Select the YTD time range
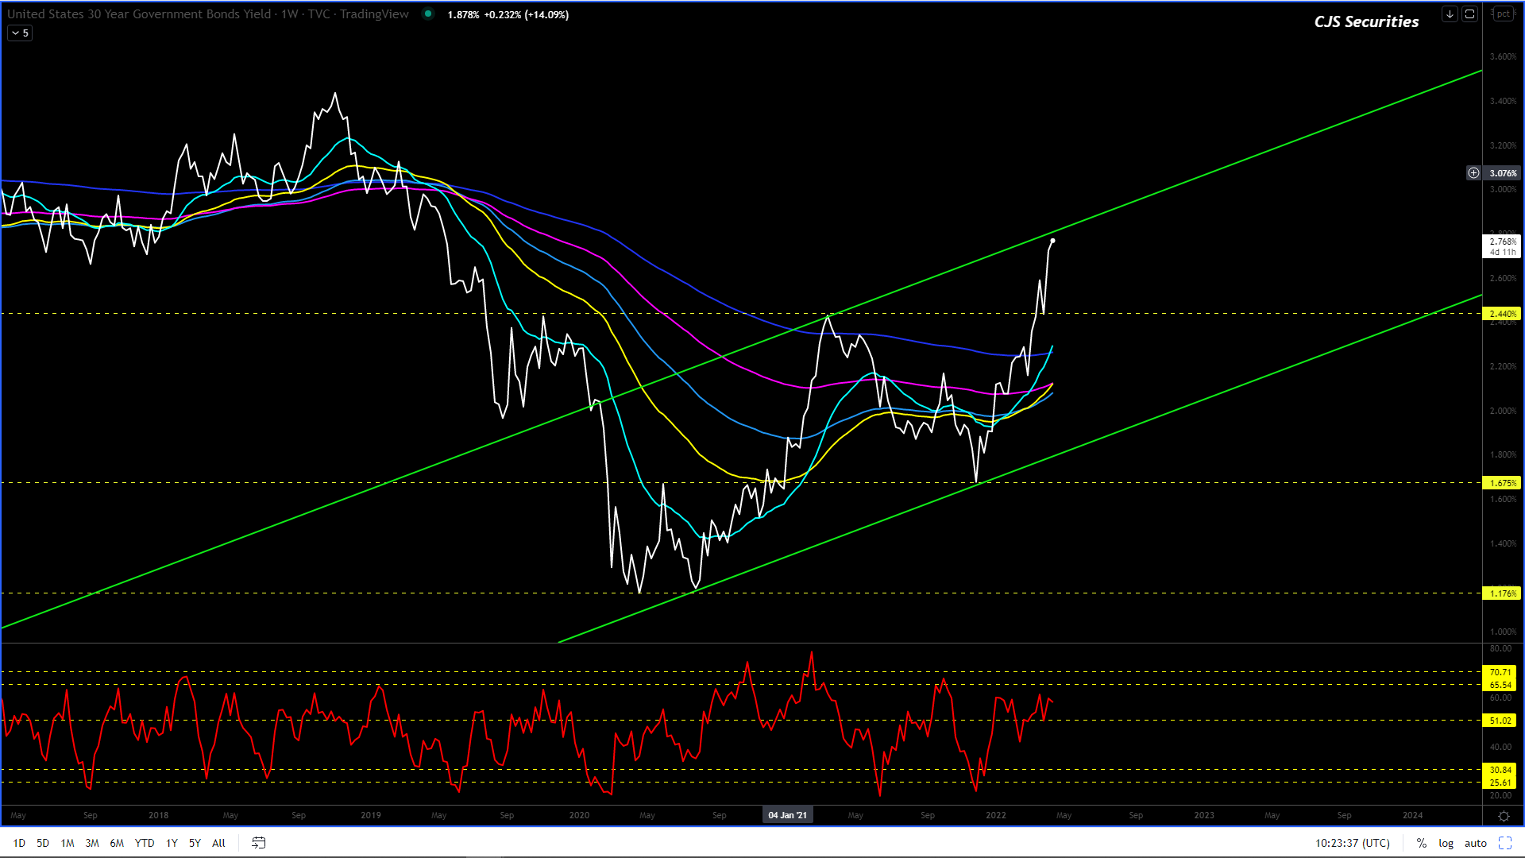 point(144,843)
